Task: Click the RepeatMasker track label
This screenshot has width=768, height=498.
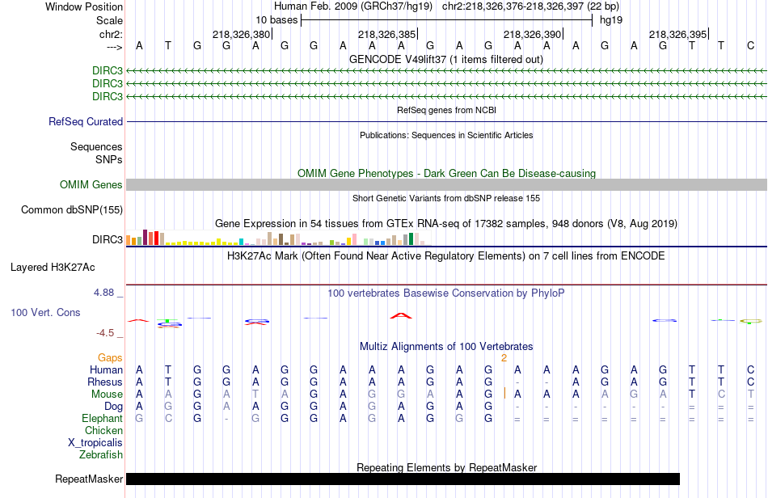Action: click(x=89, y=479)
